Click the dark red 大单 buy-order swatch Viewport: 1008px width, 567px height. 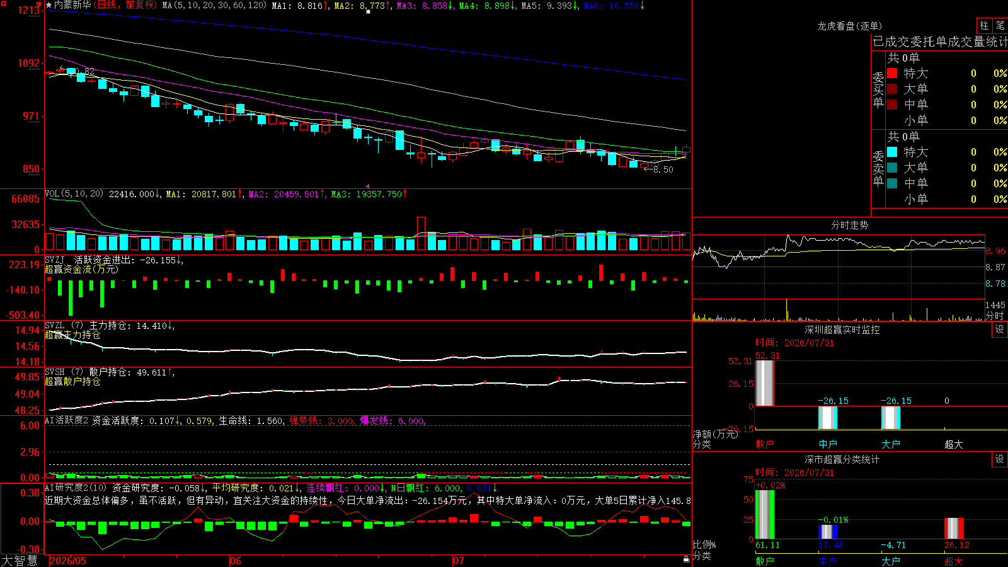point(892,89)
